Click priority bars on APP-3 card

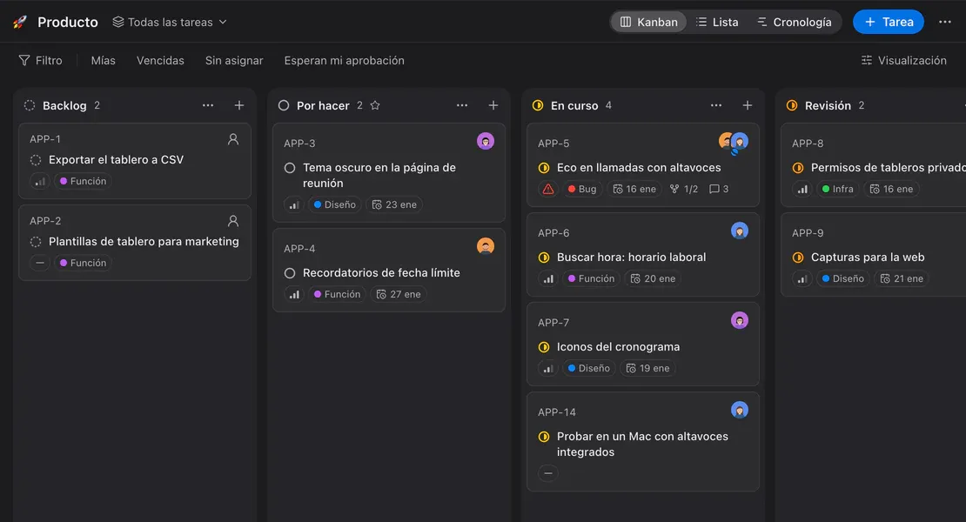coord(294,204)
